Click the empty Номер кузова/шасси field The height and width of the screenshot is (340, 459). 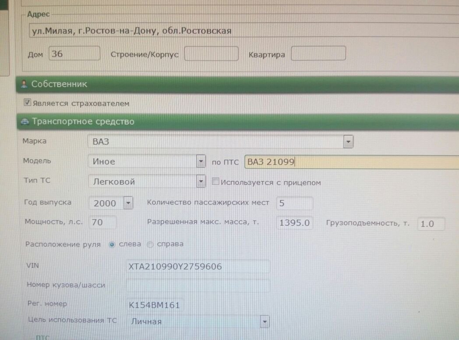coord(198,286)
